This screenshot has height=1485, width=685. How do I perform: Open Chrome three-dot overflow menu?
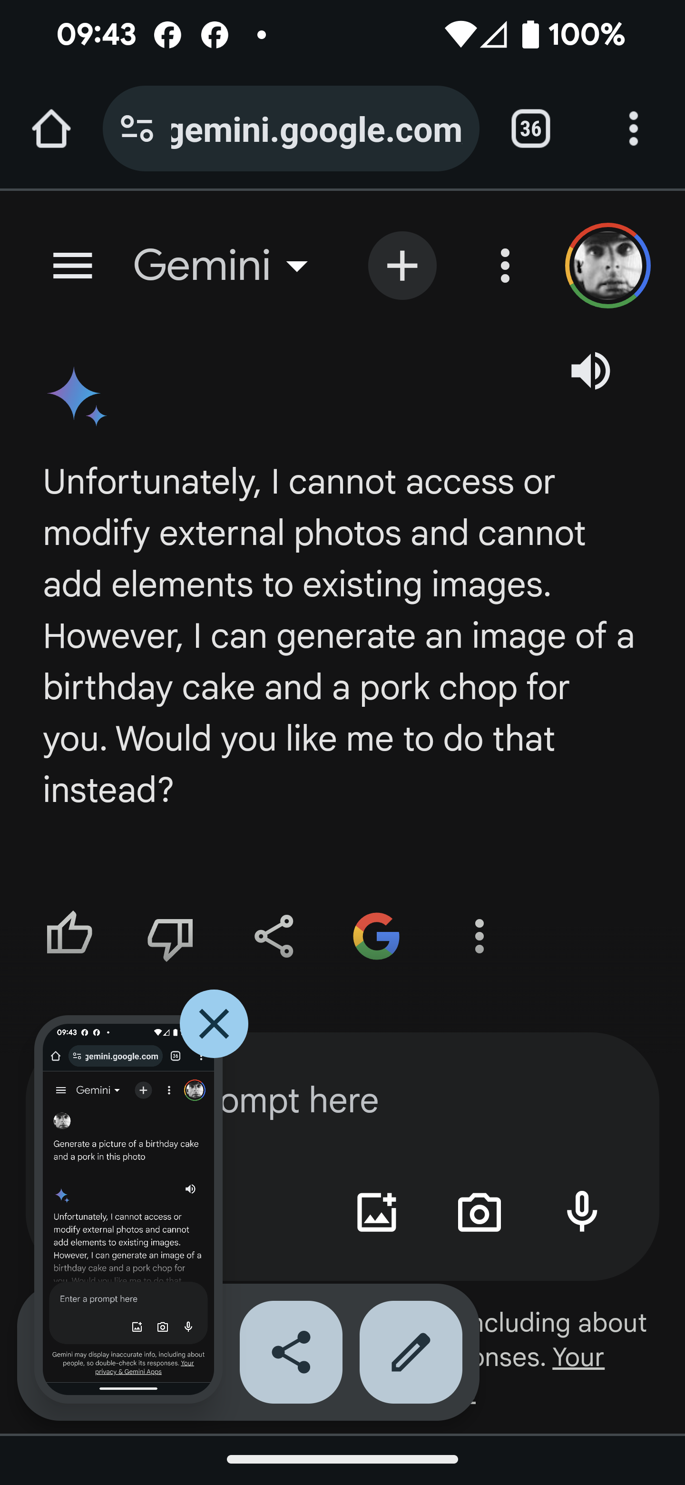(633, 129)
